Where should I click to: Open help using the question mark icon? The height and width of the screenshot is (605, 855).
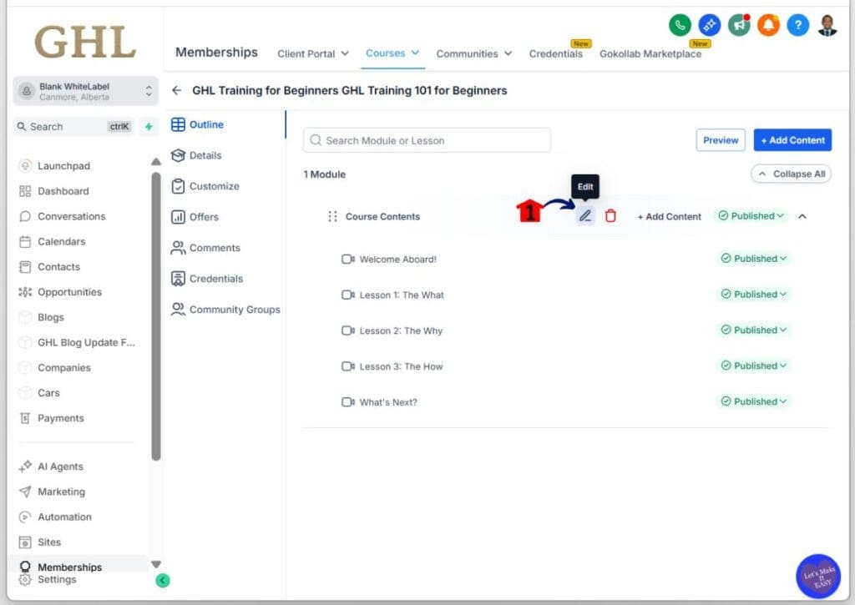(x=797, y=26)
